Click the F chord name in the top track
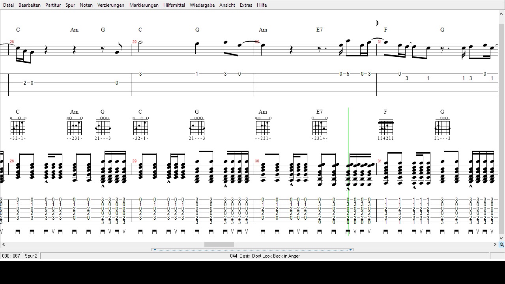The height and width of the screenshot is (284, 505). coord(385,30)
